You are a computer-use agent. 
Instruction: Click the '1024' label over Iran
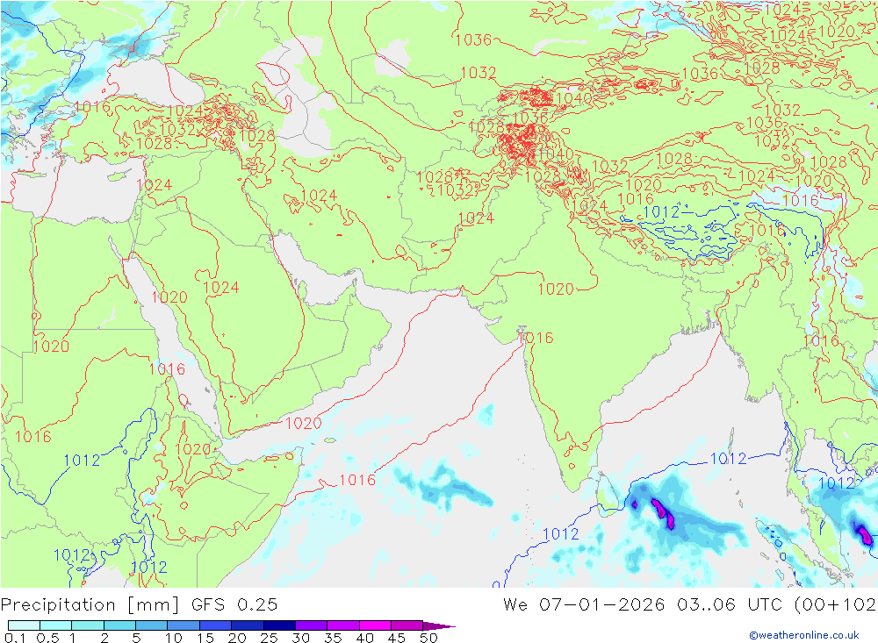click(x=318, y=196)
